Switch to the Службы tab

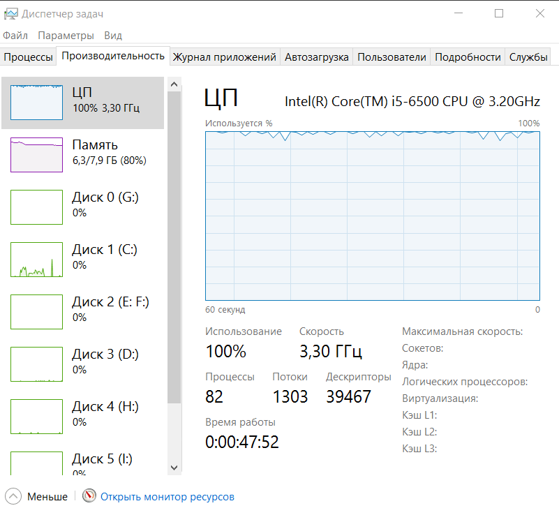[x=528, y=57]
